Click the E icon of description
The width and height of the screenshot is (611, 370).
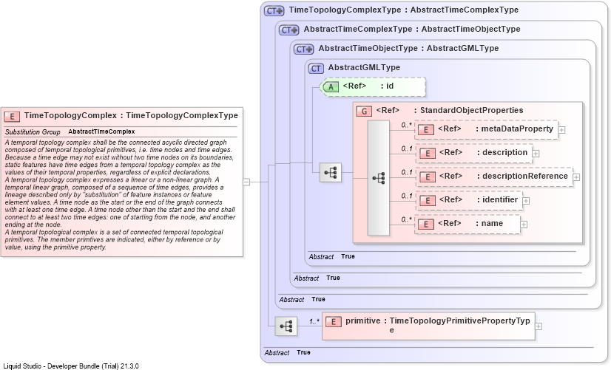(x=428, y=154)
